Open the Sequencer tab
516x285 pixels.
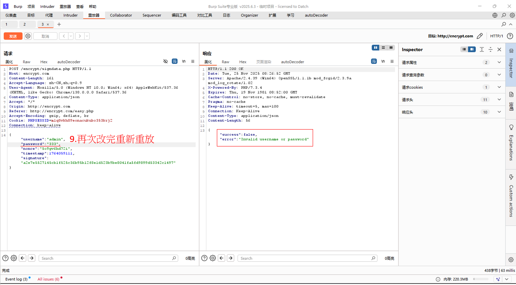tap(152, 15)
